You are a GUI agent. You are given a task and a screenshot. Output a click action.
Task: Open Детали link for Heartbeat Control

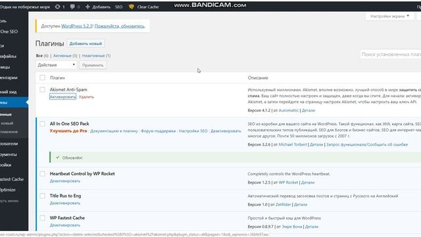tap(308, 182)
